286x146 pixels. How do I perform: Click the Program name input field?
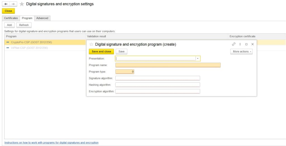(x=168, y=65)
